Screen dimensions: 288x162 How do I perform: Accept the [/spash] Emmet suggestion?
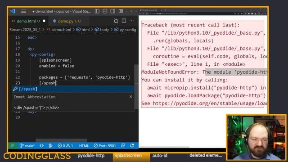tap(73, 89)
